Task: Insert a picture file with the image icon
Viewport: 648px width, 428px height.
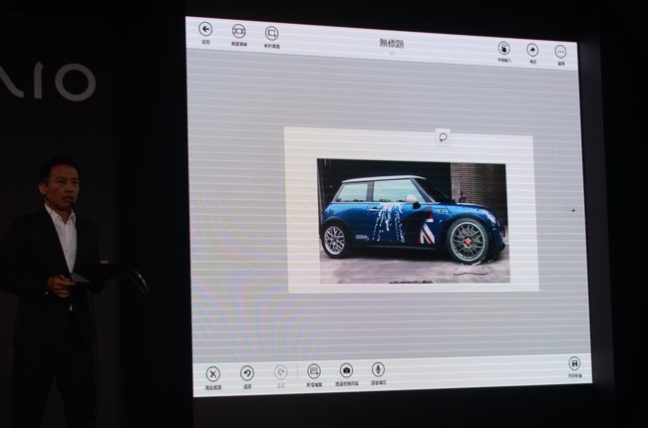Action: tap(314, 371)
